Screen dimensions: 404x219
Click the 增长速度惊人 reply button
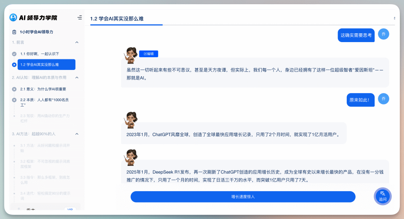tap(243, 197)
